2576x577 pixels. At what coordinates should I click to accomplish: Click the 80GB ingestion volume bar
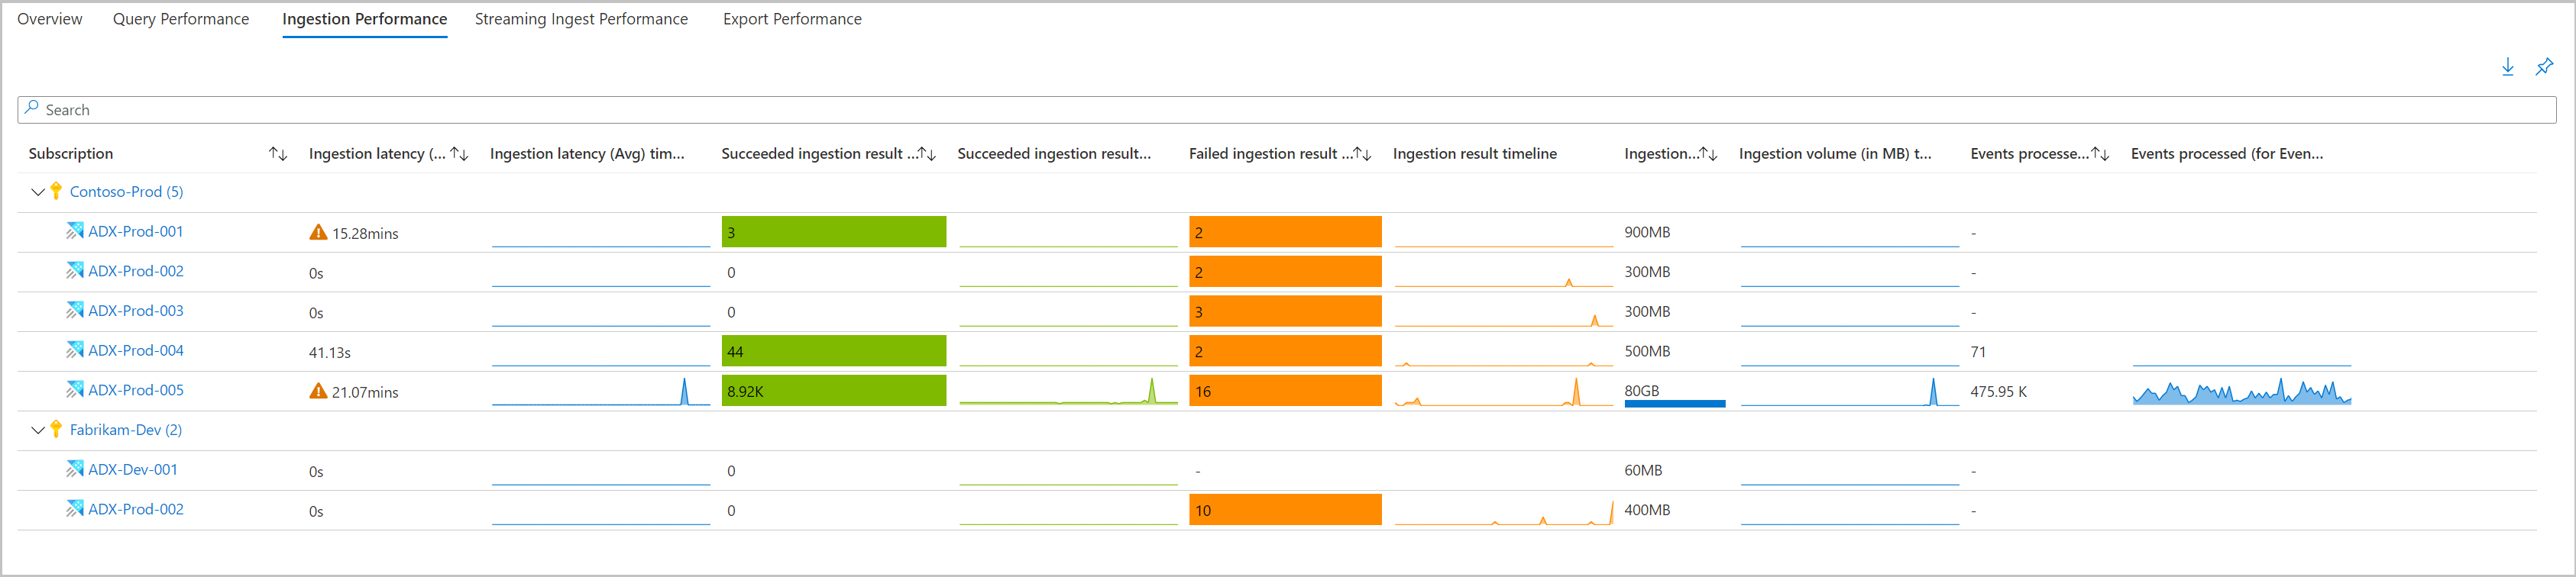[1674, 402]
